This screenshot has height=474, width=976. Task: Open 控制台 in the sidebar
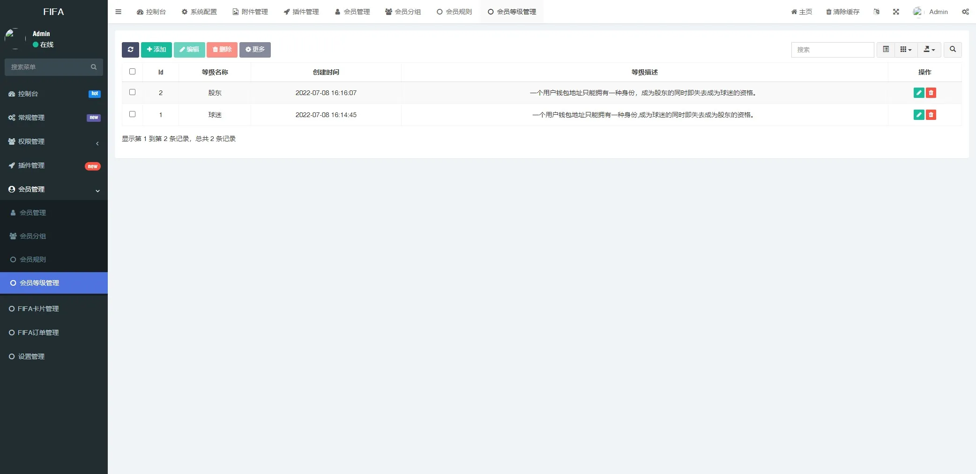54,94
